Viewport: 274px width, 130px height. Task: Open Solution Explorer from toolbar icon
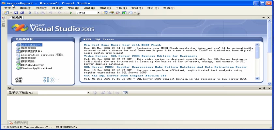(x=105, y=13)
